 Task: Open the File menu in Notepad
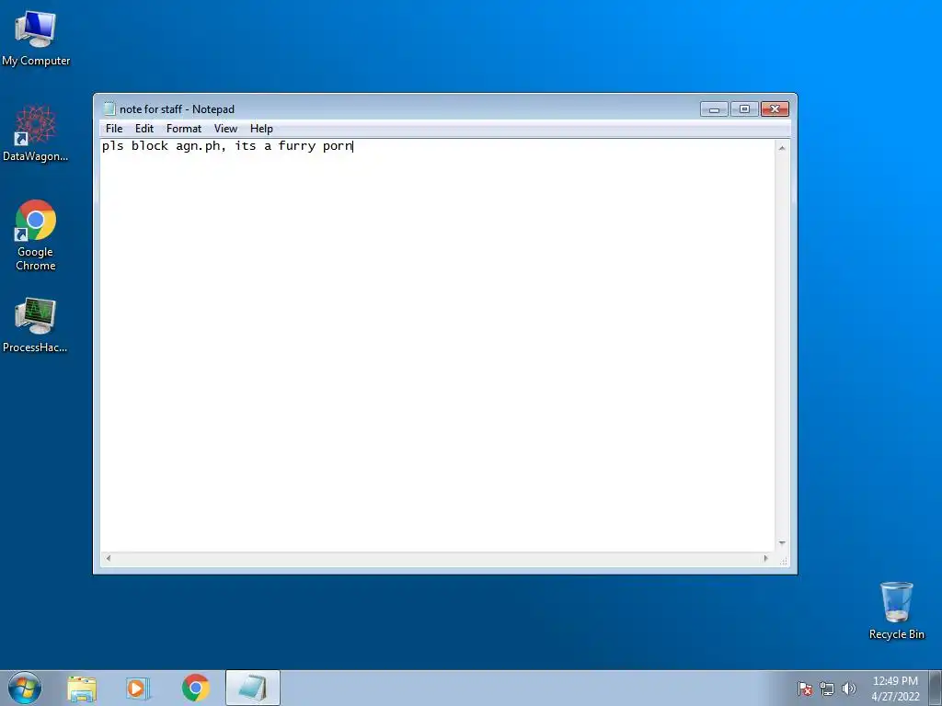coord(114,129)
